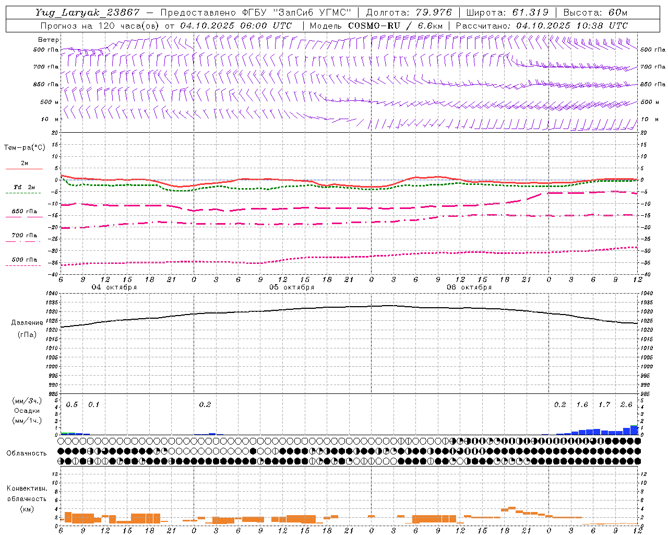
Task: Click the '1.7' precipitation value
Action: coord(604,404)
